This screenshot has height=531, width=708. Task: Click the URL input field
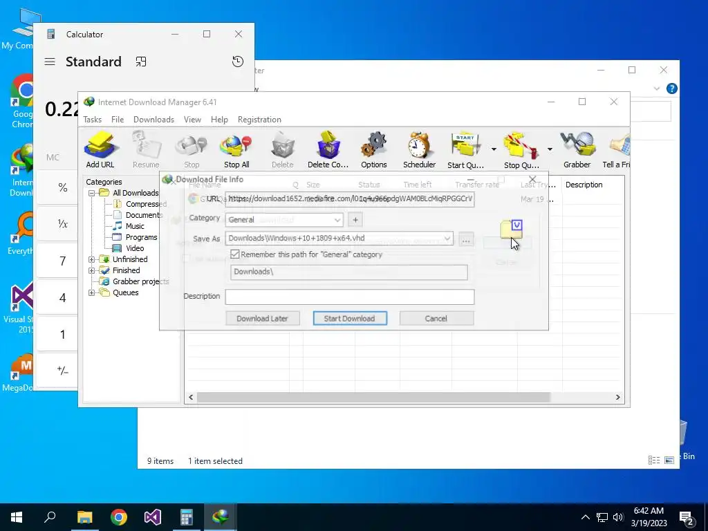[350, 198]
